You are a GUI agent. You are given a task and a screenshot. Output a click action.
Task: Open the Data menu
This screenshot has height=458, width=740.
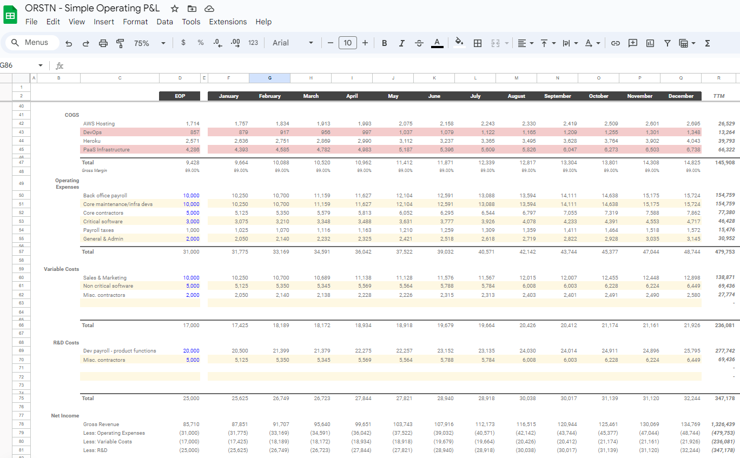pyautogui.click(x=165, y=22)
